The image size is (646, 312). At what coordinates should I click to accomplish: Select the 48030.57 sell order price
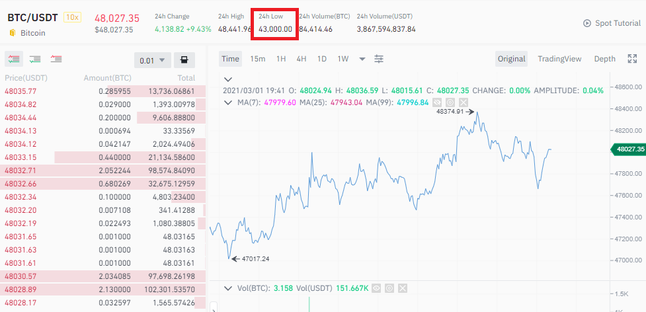pos(20,276)
